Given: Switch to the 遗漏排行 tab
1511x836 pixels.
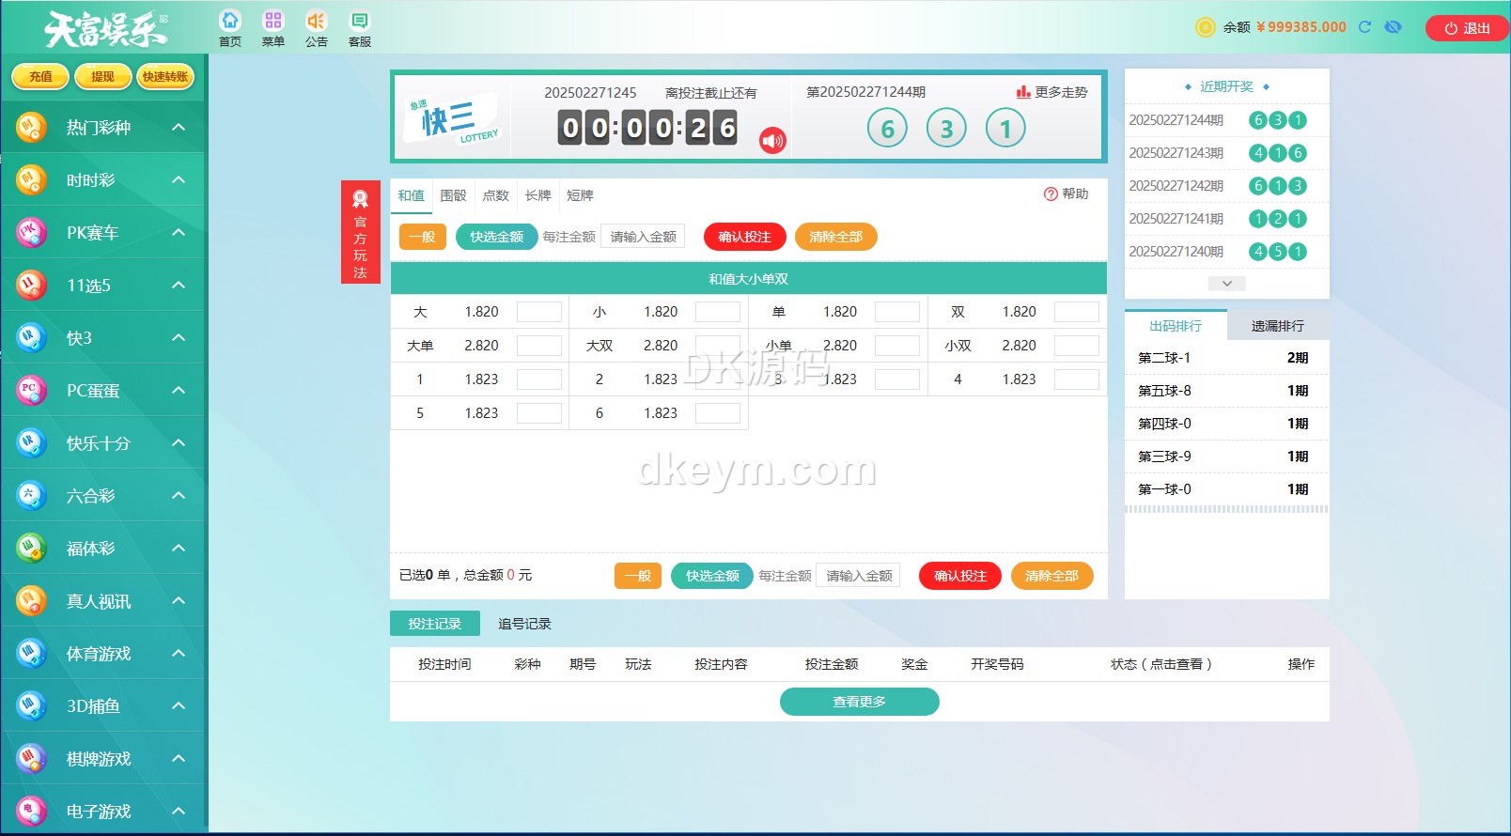Looking at the screenshot, I should tap(1277, 326).
